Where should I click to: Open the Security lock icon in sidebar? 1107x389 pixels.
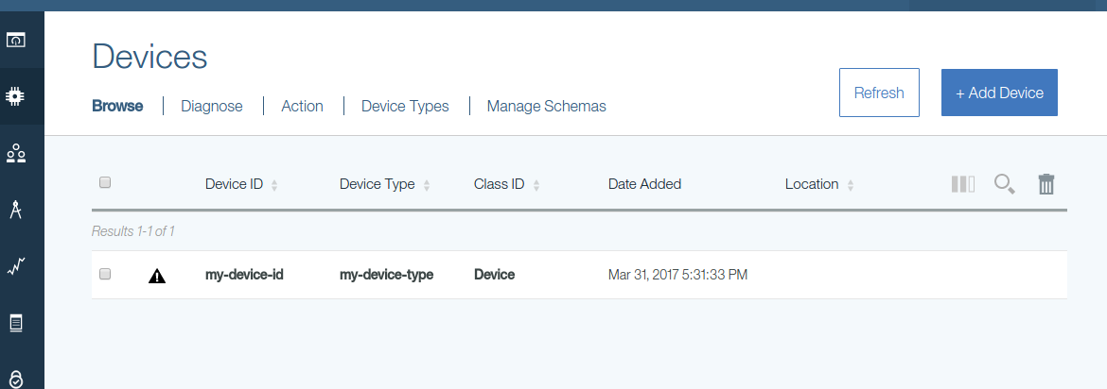pos(15,378)
